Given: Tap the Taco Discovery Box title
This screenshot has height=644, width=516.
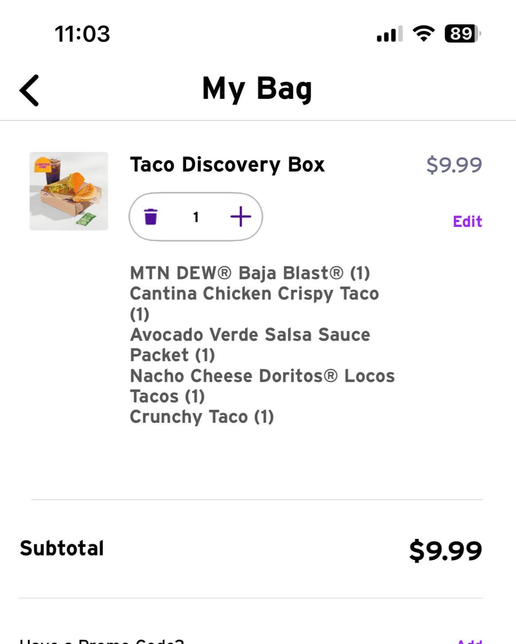Looking at the screenshot, I should point(227,164).
